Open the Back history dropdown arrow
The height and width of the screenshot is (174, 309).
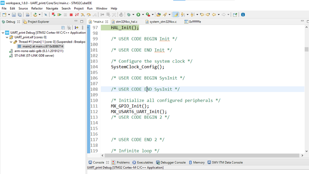(x=219, y=15)
